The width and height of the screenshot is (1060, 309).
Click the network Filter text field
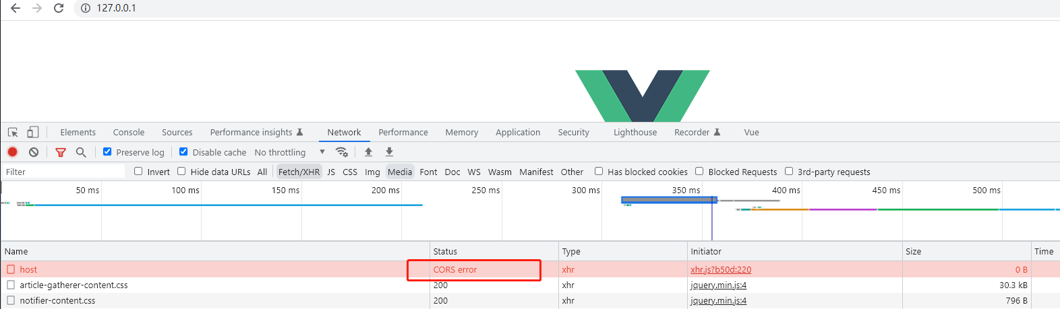click(x=64, y=172)
